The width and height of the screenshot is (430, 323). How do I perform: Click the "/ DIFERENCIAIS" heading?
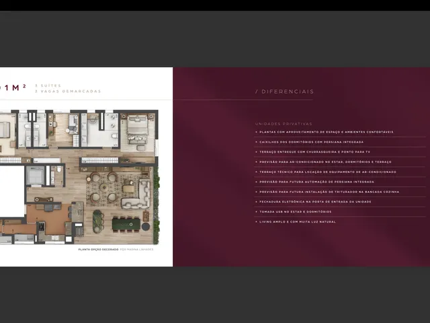click(285, 92)
